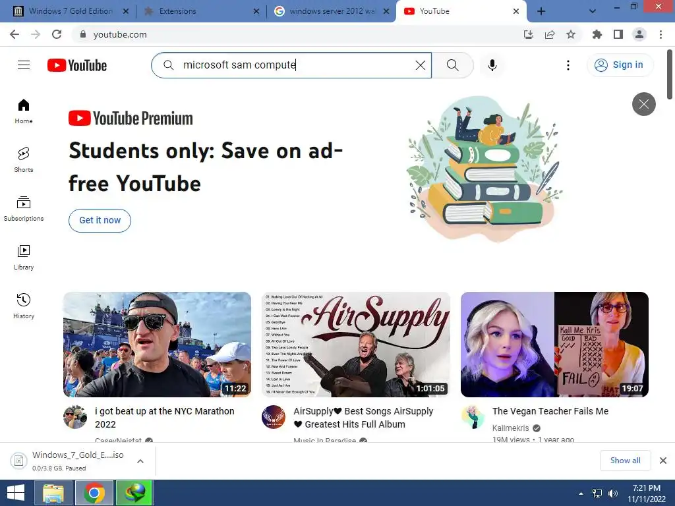Reload the page
Screen dimensions: 675x506
coord(57,34)
